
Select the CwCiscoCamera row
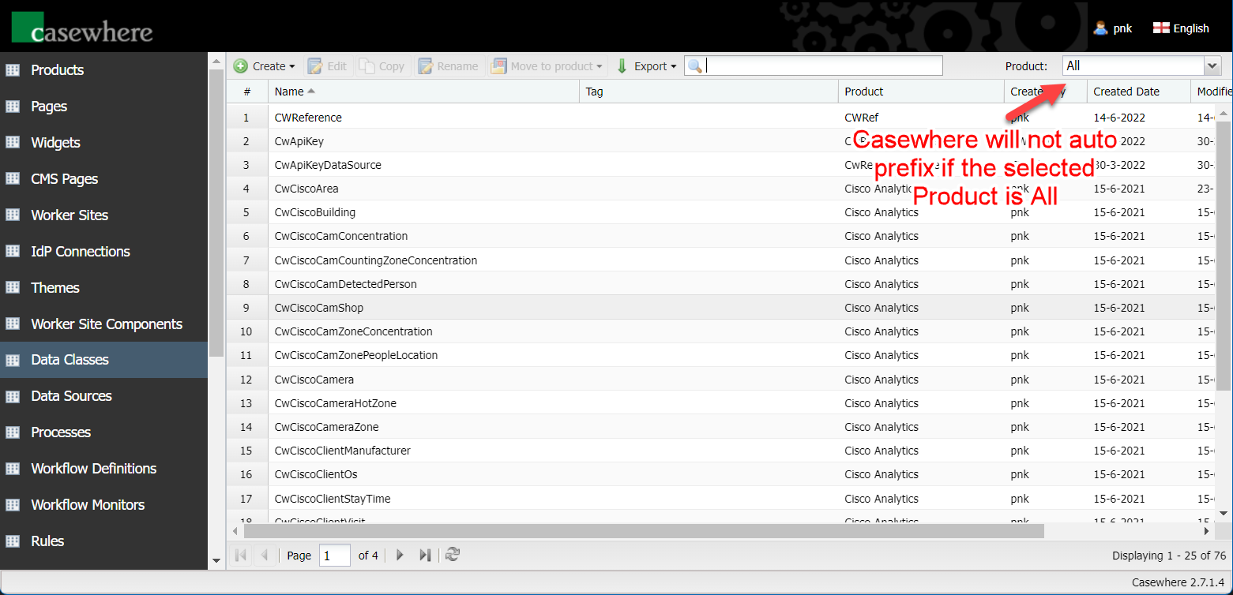(314, 380)
